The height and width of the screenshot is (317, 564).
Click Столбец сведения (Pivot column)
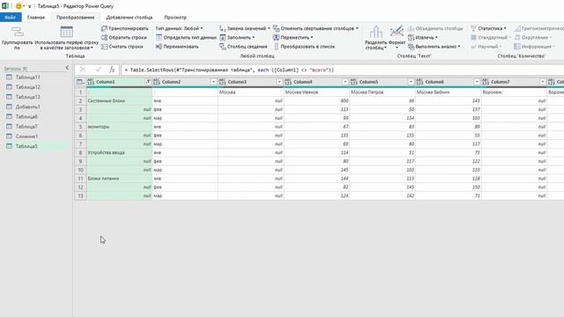pos(243,47)
